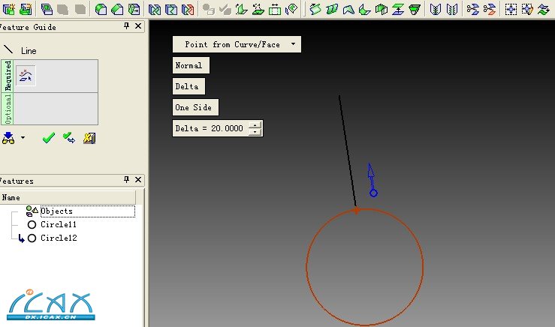The height and width of the screenshot is (327, 555).
Task: Click the green folded-face arrow icon
Action: coord(241,9)
